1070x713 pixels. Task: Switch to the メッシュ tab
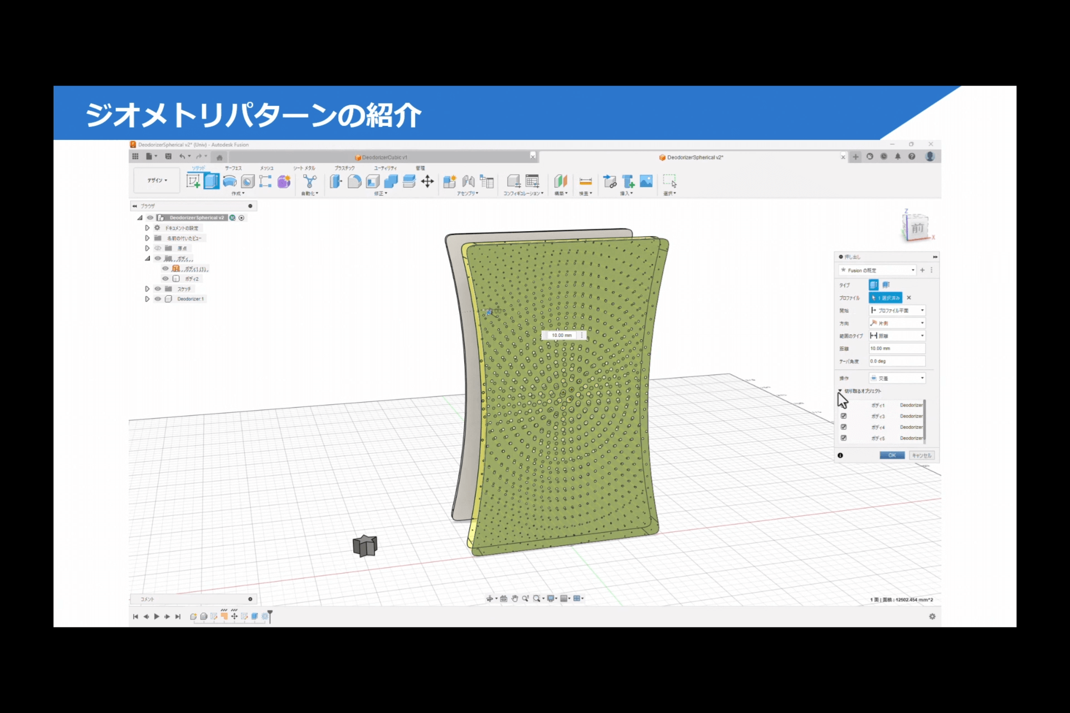267,168
